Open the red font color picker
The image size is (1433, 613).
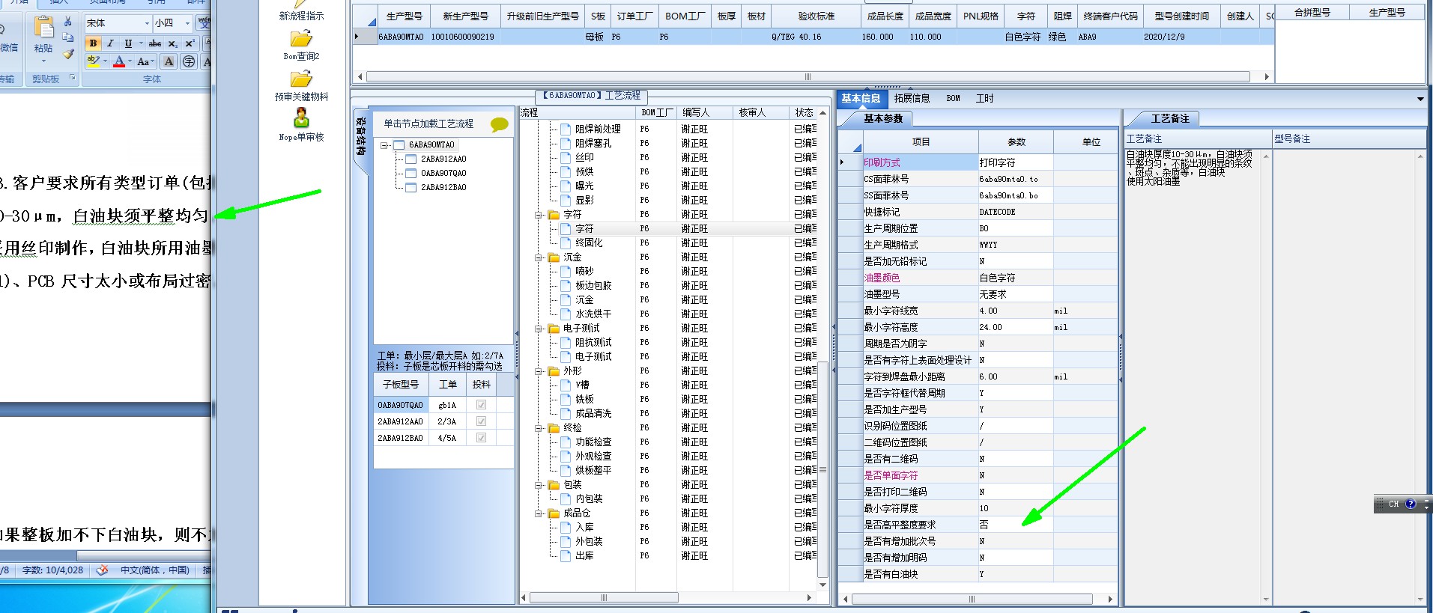coord(129,61)
